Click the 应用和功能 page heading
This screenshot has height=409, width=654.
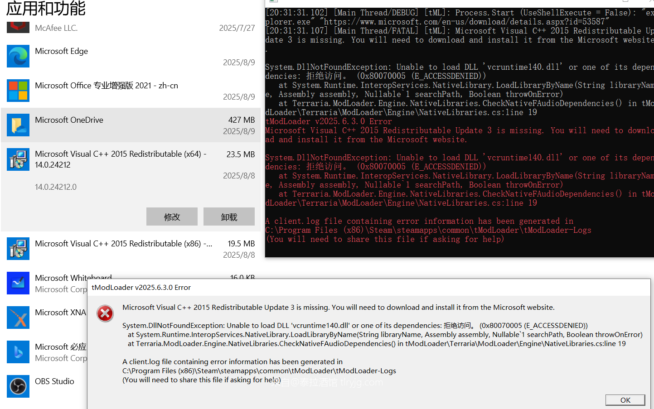[46, 8]
